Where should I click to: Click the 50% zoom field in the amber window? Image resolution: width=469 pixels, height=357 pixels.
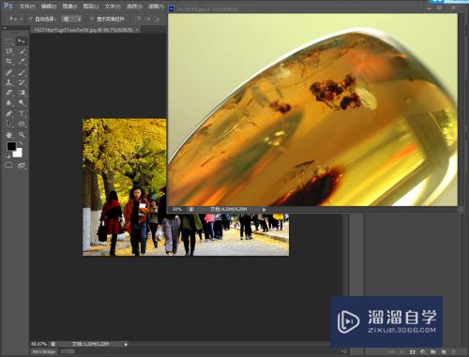pos(177,209)
